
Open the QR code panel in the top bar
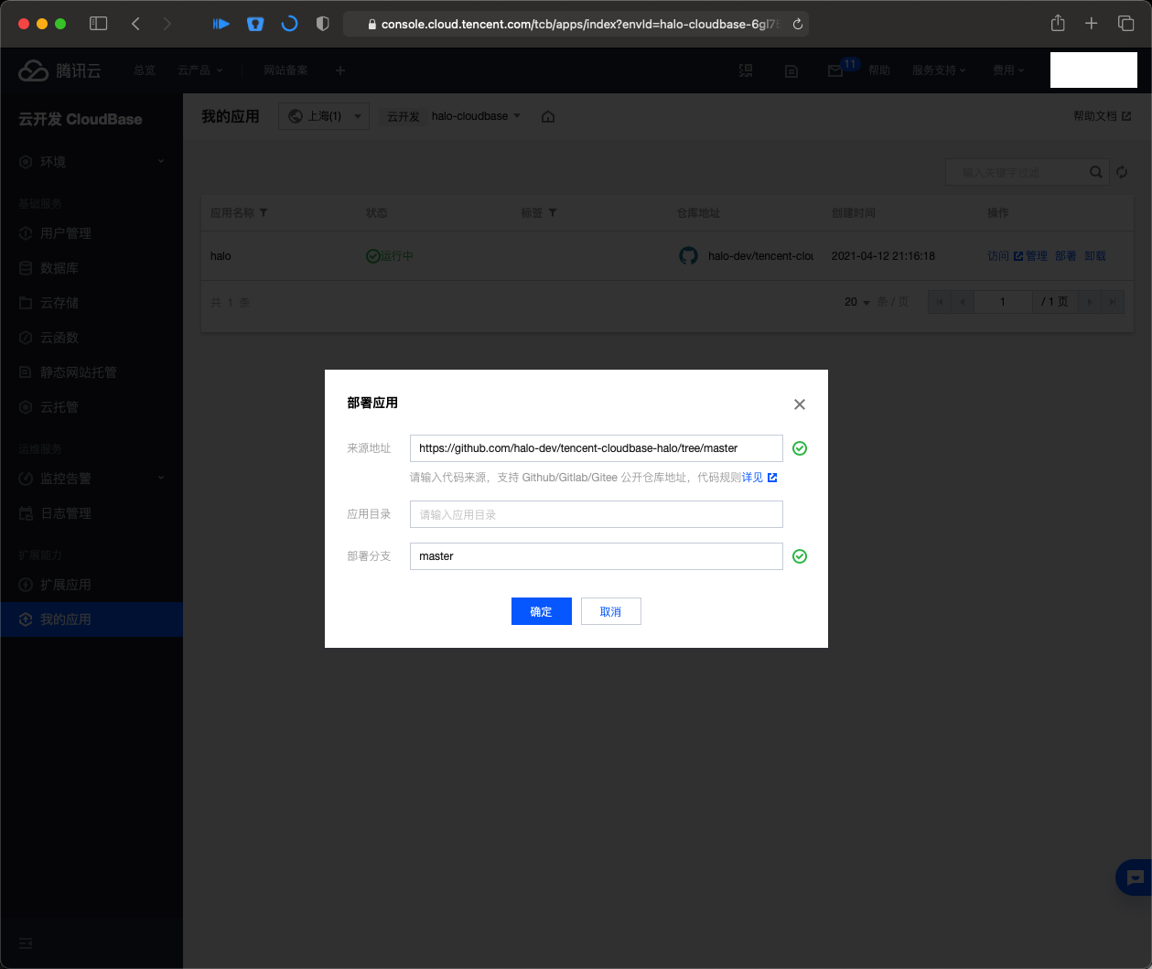746,70
